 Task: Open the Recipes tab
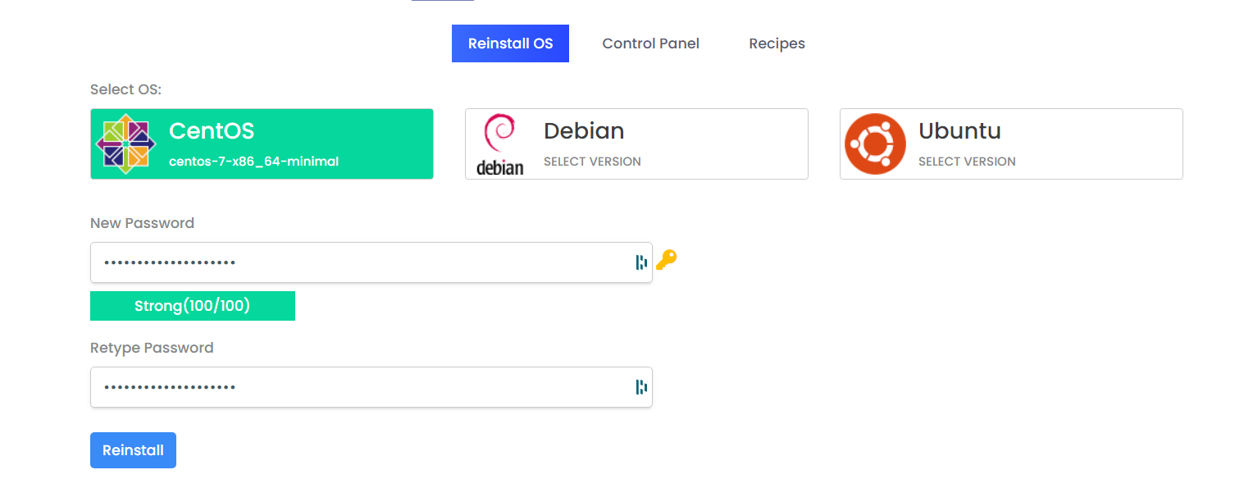(x=777, y=43)
